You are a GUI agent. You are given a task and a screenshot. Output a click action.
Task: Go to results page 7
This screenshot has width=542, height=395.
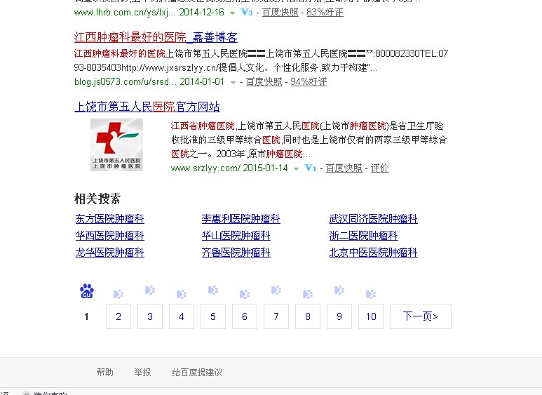(x=276, y=316)
